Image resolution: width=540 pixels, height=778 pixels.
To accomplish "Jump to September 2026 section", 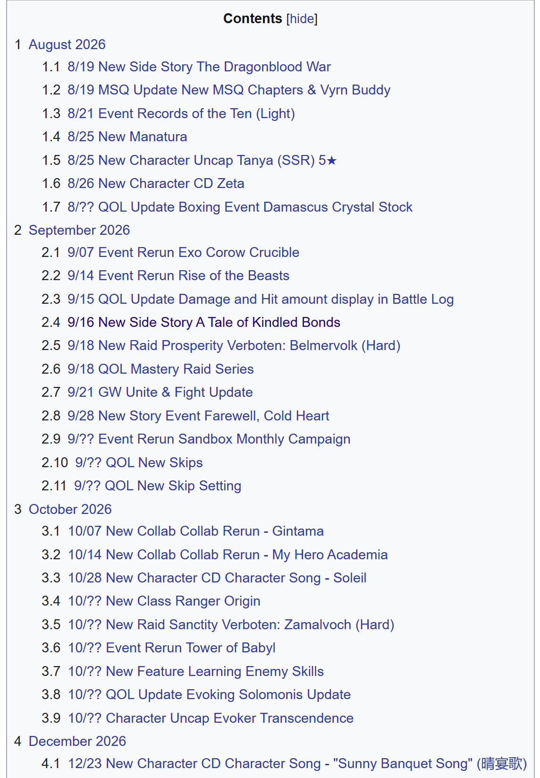I will click(79, 230).
